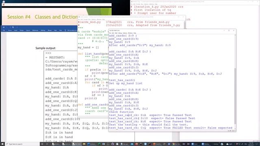Click 'def list_hand' line in cards_mod editor
This screenshot has height=146, width=260.
(x=93, y=54)
